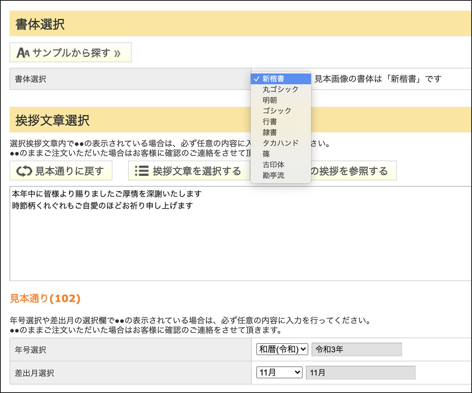The width and height of the screenshot is (472, 393).
Task: Choose 古印体 font option
Action: [x=281, y=165]
